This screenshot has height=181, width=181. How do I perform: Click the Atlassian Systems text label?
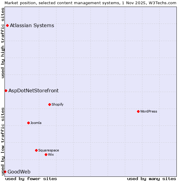[32, 25]
